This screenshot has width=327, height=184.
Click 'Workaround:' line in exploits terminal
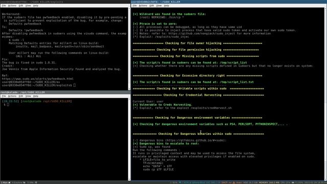(x=11, y=14)
